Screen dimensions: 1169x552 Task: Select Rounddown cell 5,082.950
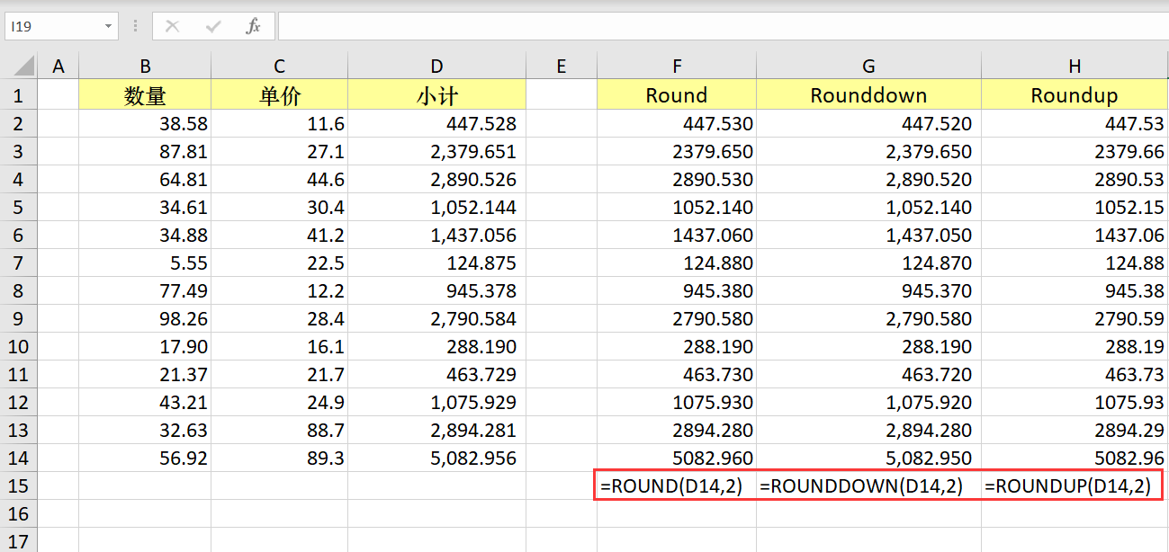pyautogui.click(x=868, y=458)
